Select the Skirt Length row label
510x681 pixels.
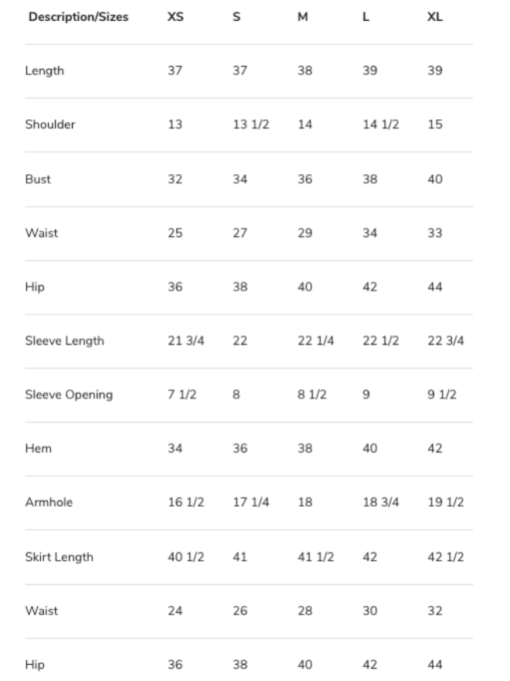[x=59, y=557]
